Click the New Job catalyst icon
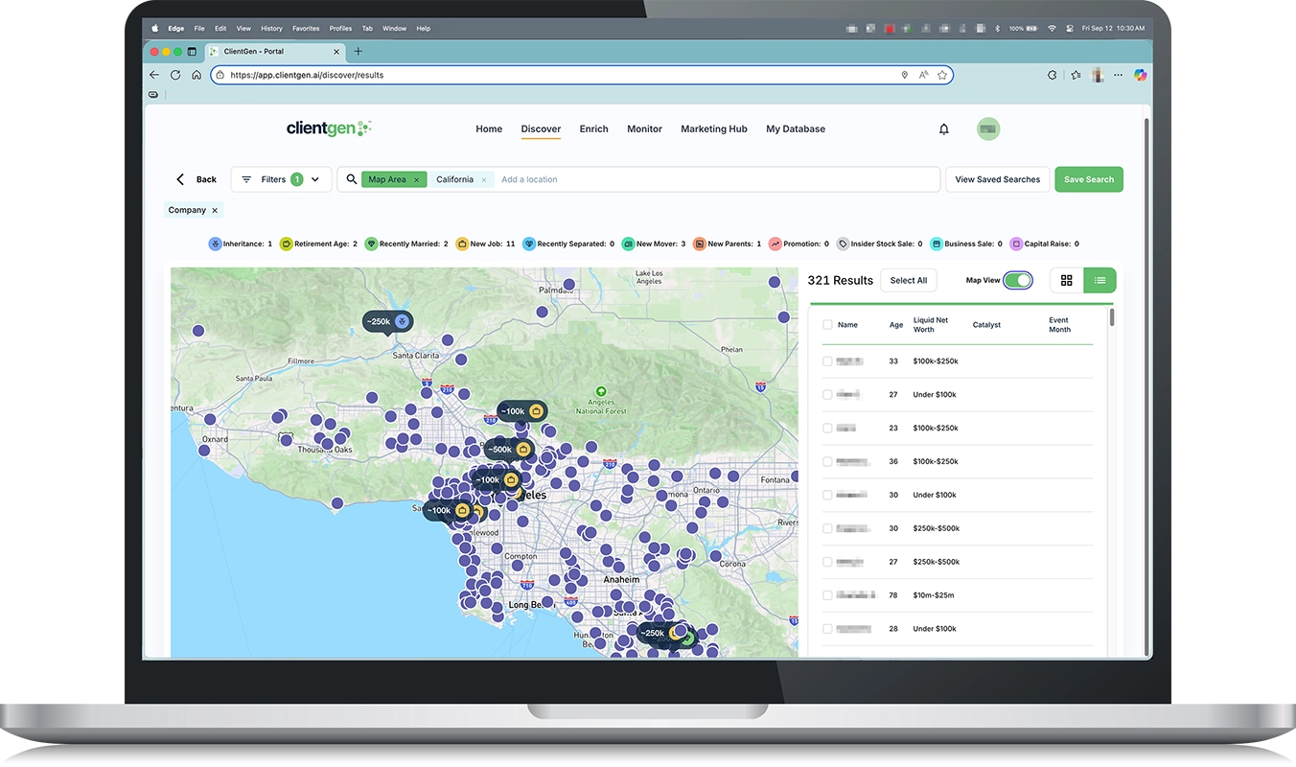This screenshot has width=1296, height=767. pos(462,244)
